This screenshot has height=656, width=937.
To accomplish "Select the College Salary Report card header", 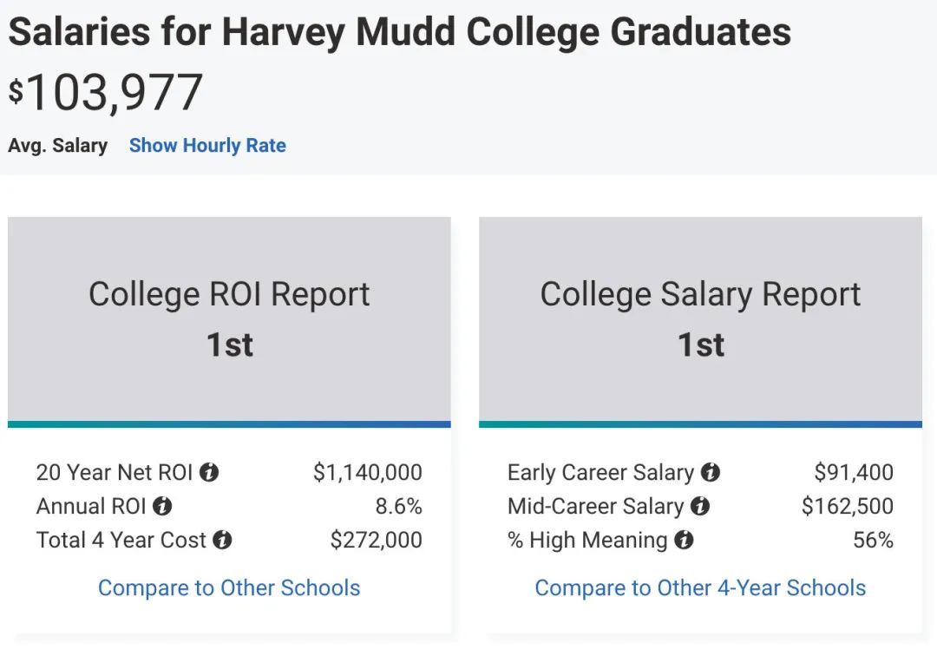I will 700,319.
